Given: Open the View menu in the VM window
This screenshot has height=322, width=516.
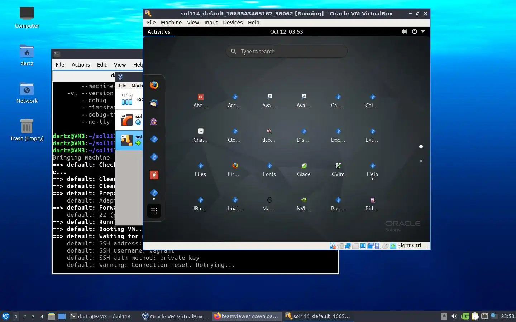Looking at the screenshot, I should tap(193, 23).
